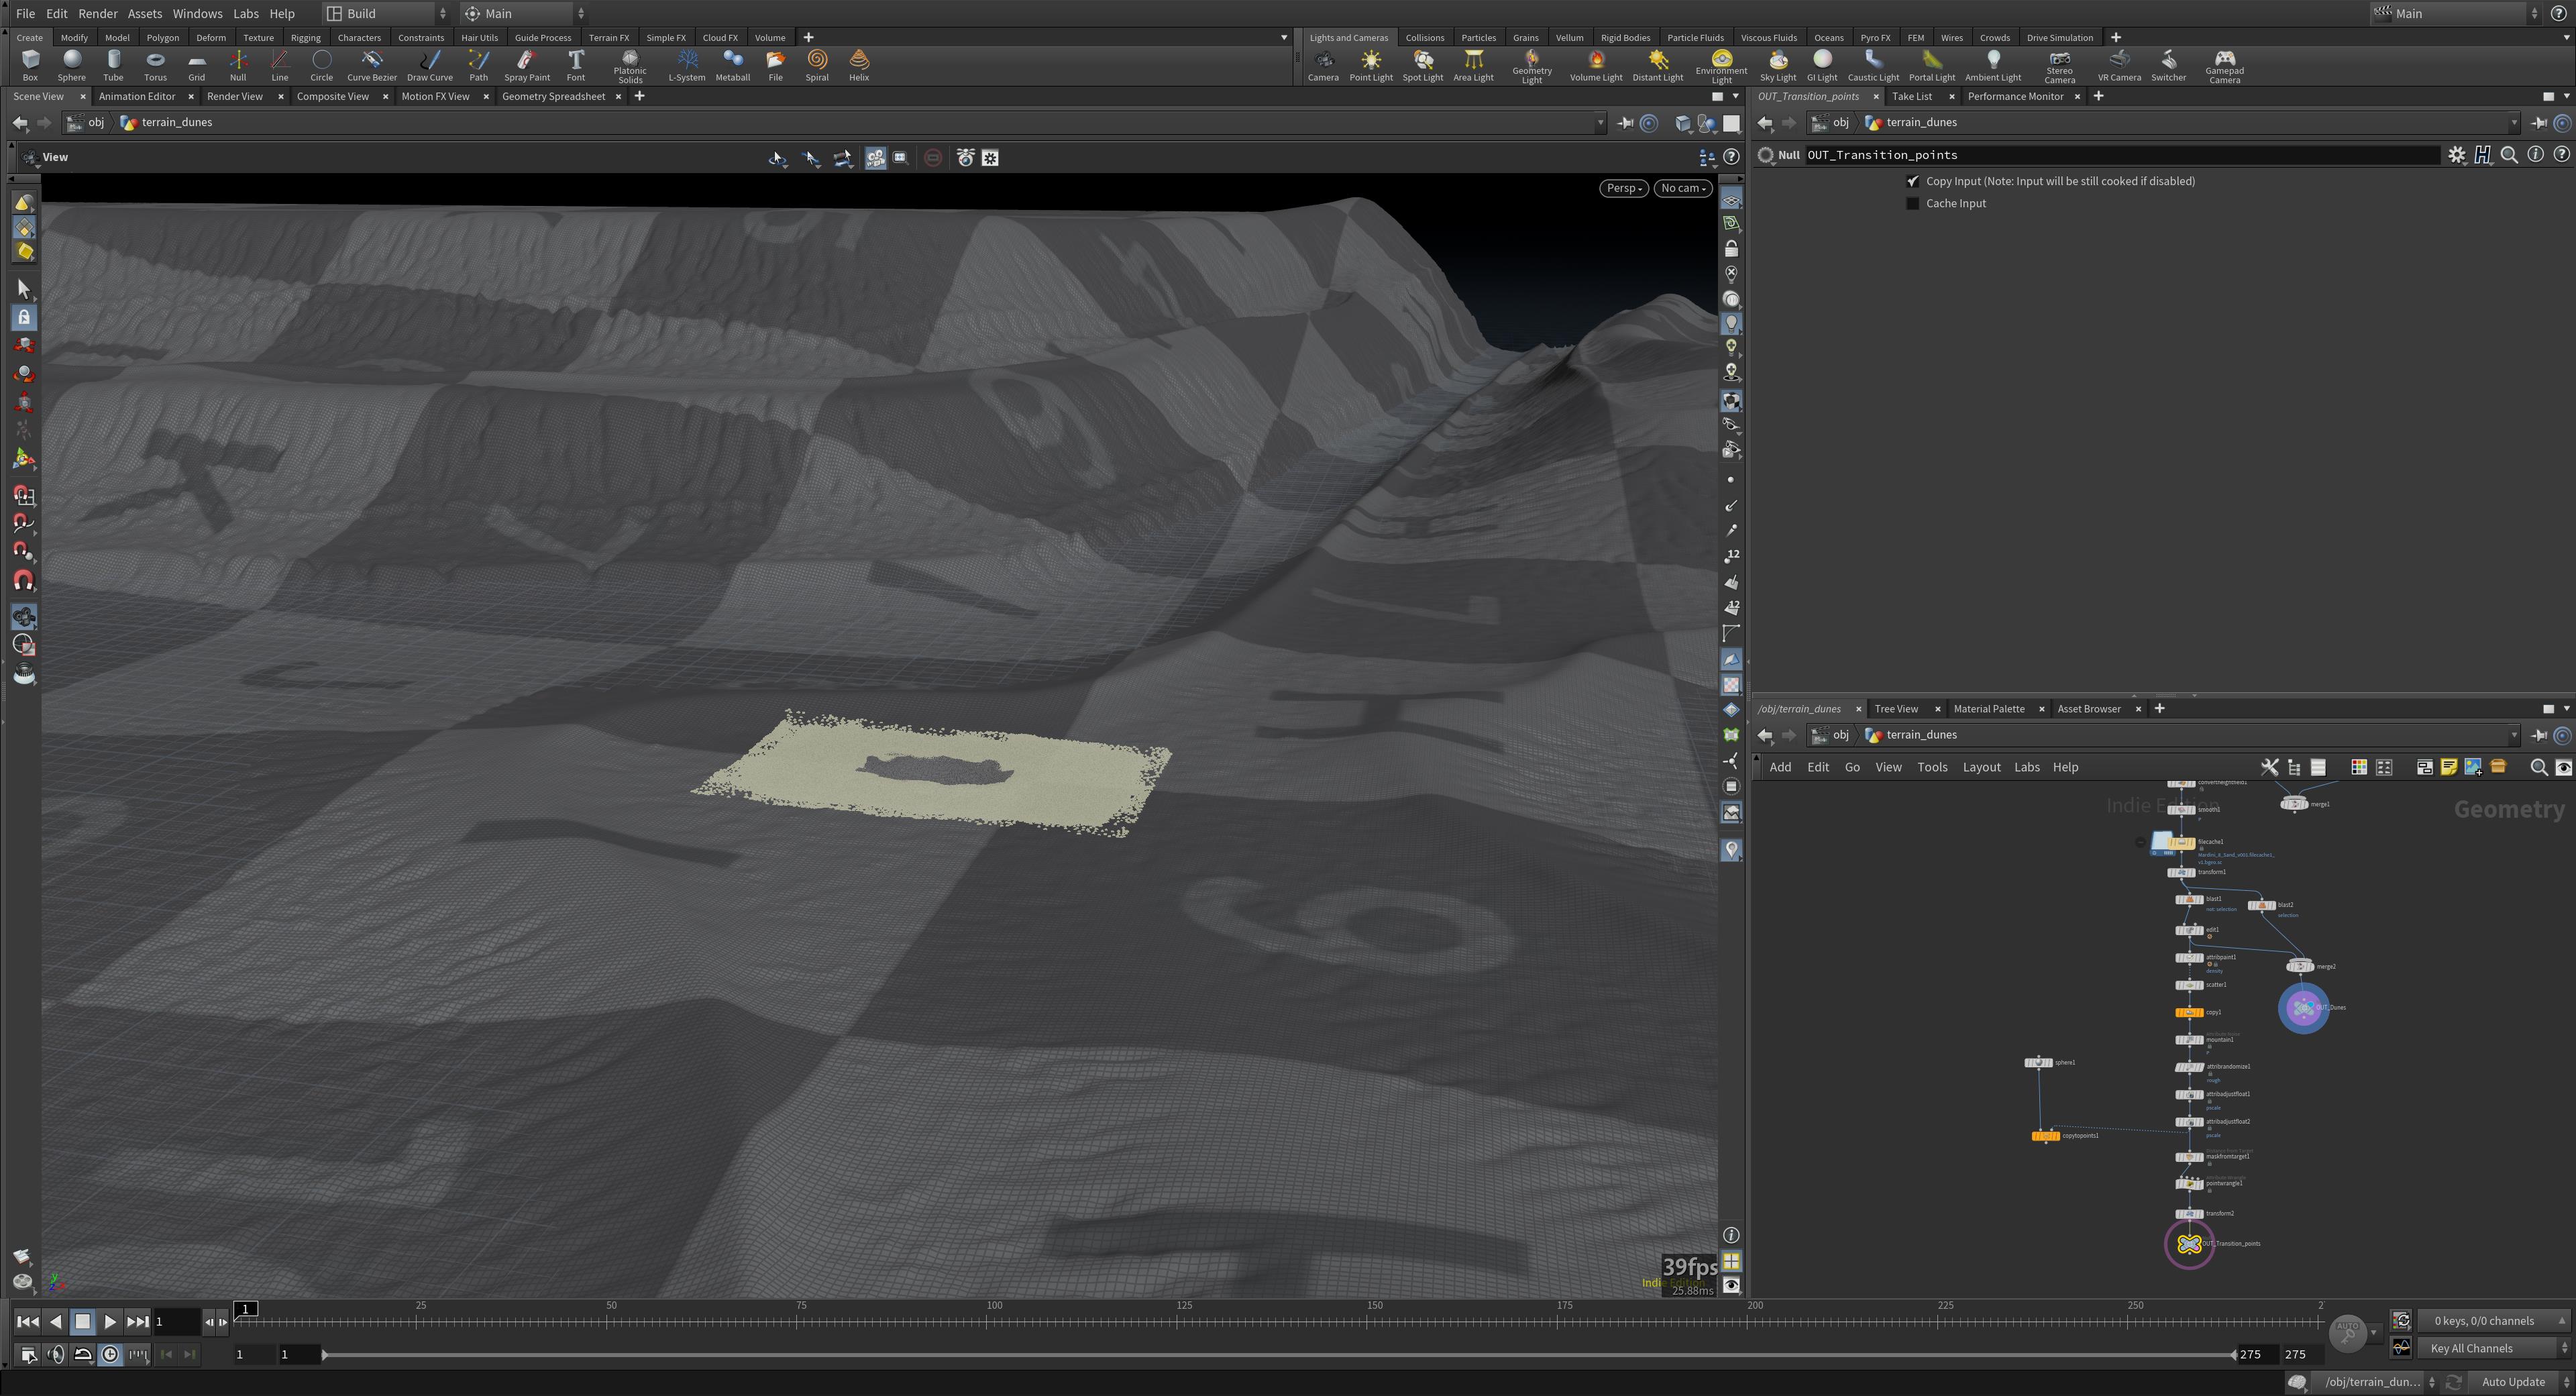Jump to the first frame
The height and width of the screenshot is (1396, 2576).
click(x=27, y=1322)
